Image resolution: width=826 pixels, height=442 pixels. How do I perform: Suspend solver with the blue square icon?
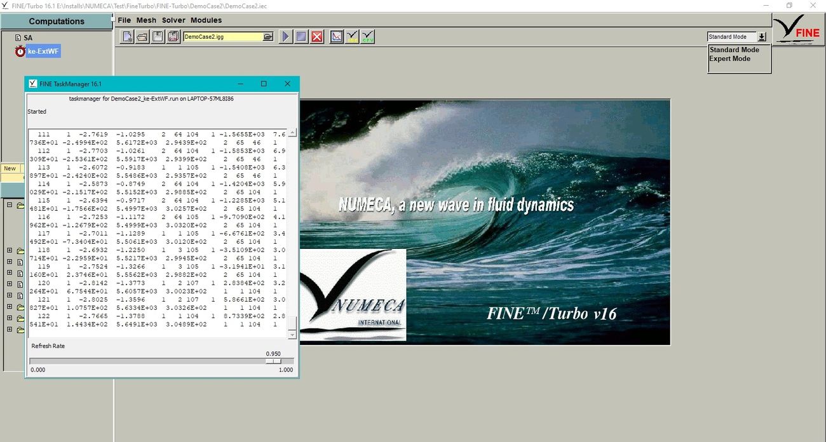(x=301, y=37)
